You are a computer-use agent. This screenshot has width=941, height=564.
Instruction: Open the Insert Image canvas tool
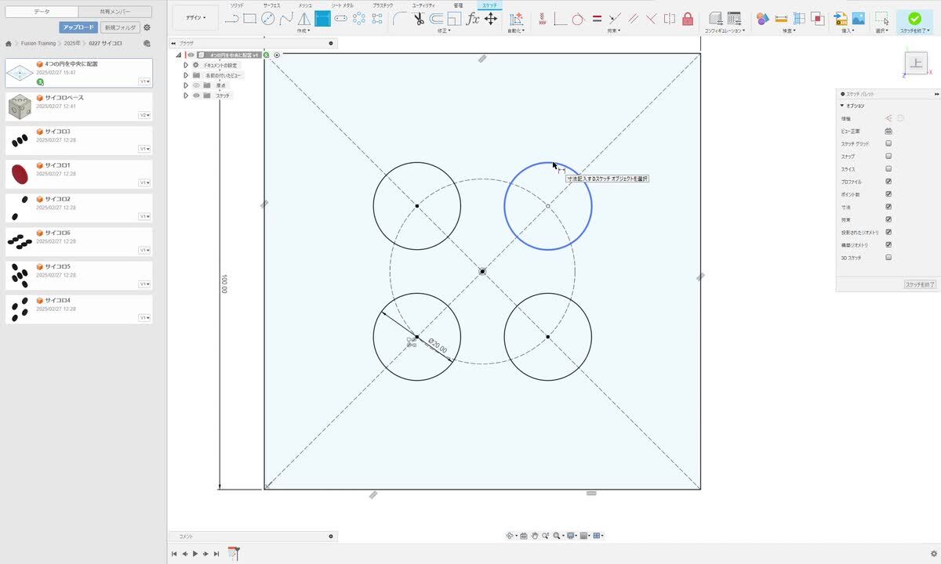[x=859, y=19]
